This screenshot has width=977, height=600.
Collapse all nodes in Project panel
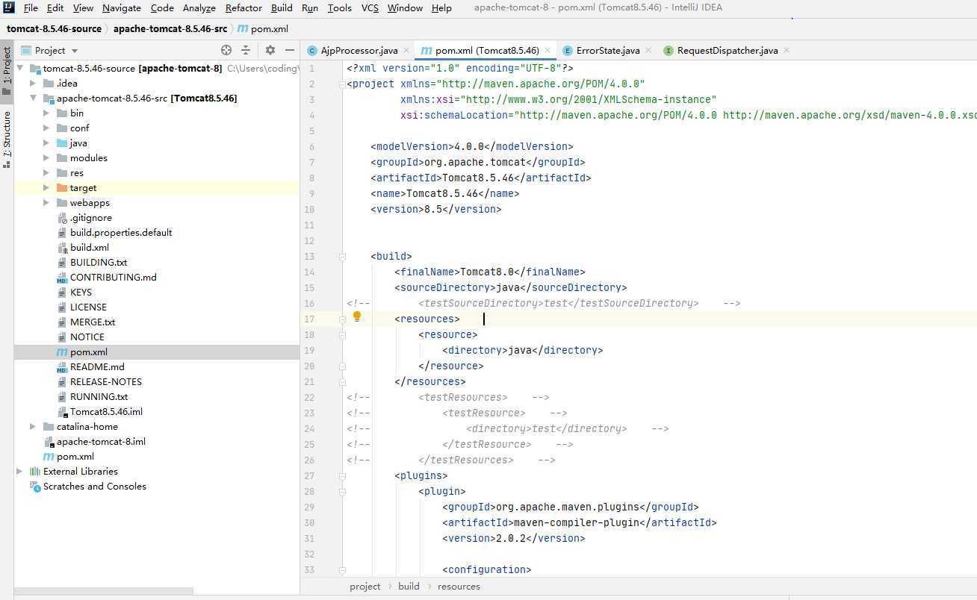point(246,50)
